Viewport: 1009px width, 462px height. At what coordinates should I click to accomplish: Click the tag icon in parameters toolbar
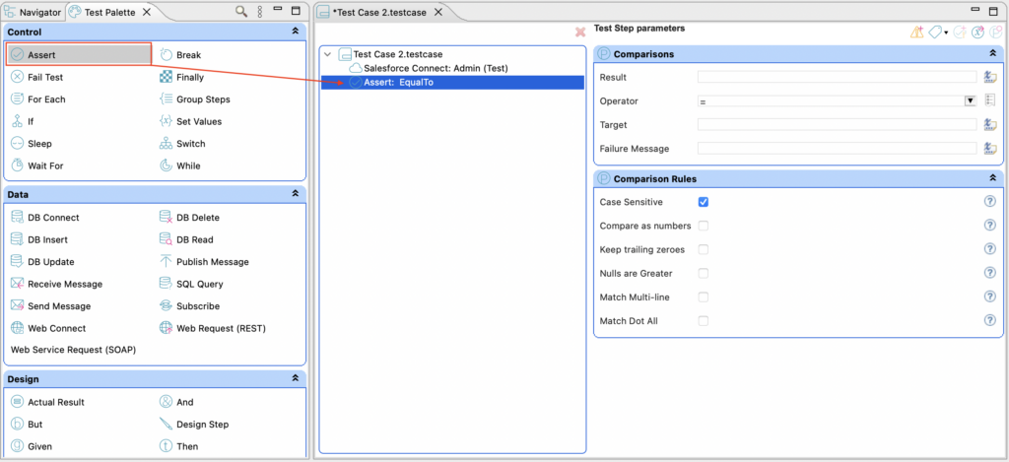click(935, 33)
